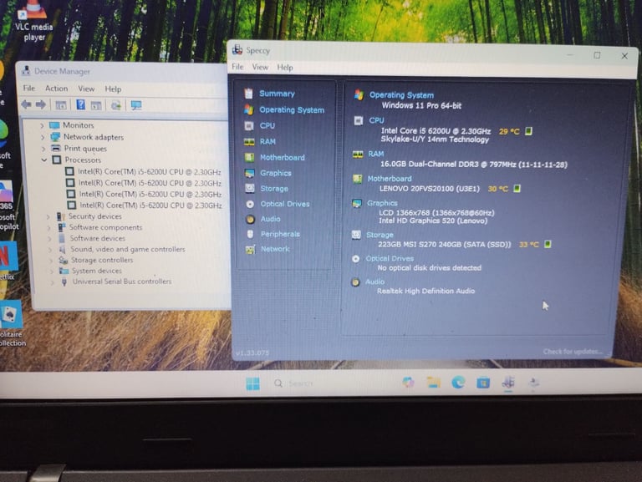Click the Check for updates link in Speccy
The height and width of the screenshot is (482, 642).
573,352
